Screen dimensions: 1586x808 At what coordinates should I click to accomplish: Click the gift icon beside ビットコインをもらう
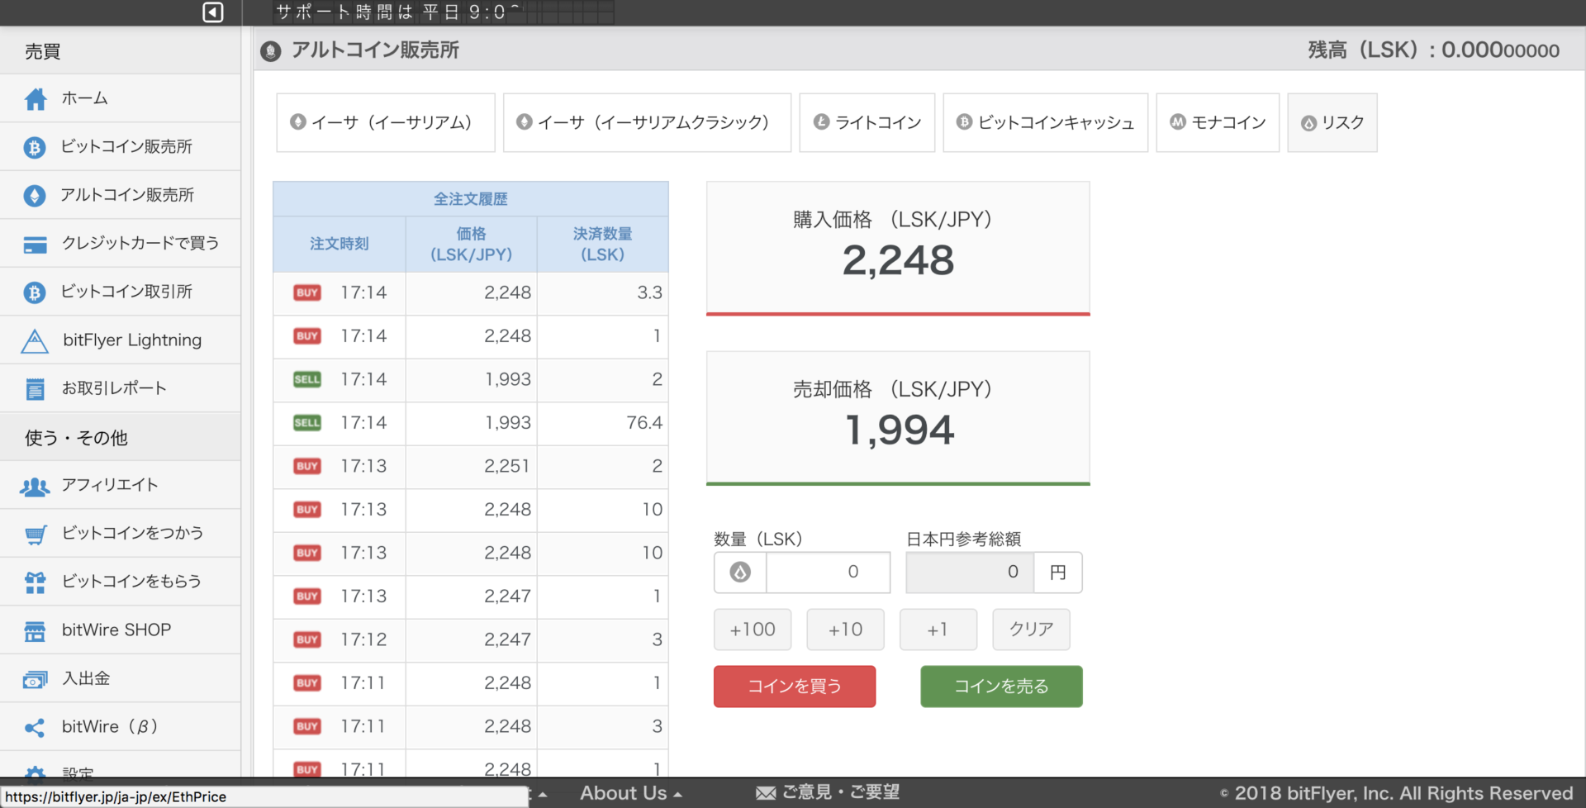tap(35, 582)
